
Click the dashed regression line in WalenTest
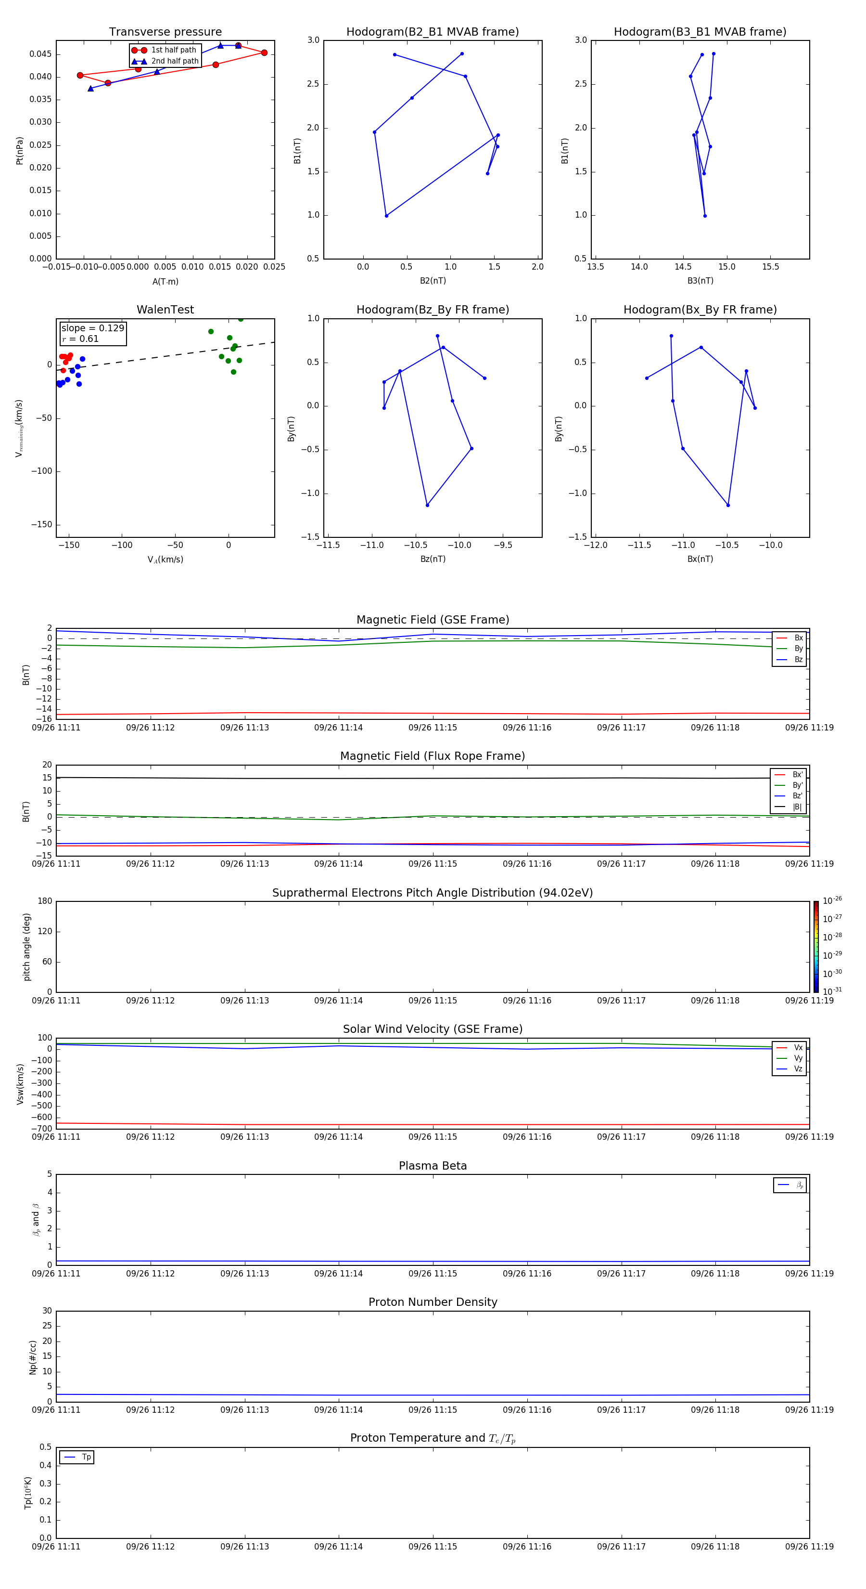(165, 356)
